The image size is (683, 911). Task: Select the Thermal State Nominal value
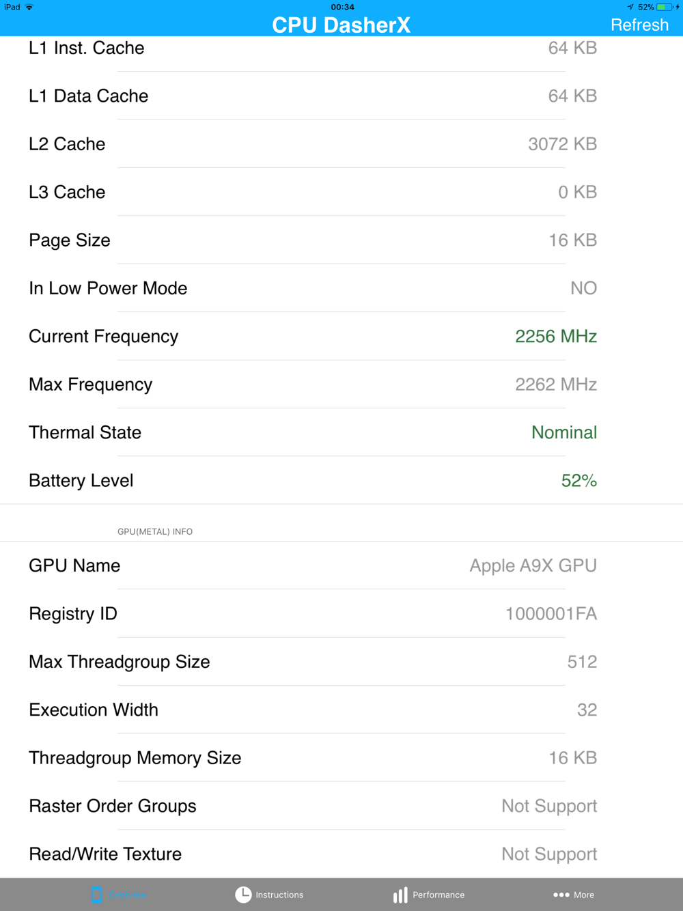[564, 432]
